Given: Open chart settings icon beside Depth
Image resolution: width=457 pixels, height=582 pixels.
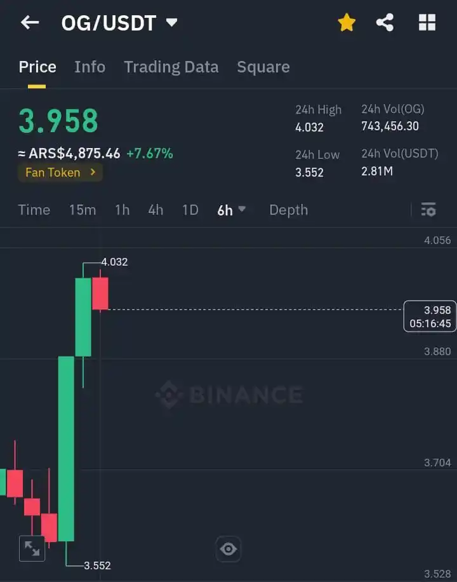Looking at the screenshot, I should [428, 210].
